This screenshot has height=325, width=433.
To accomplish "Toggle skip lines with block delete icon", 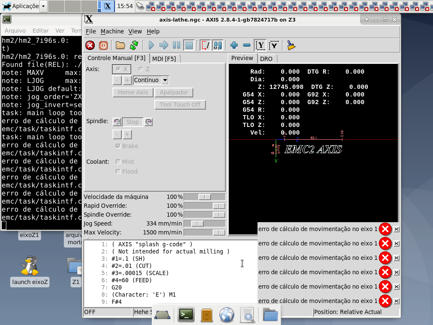I will coord(205,45).
